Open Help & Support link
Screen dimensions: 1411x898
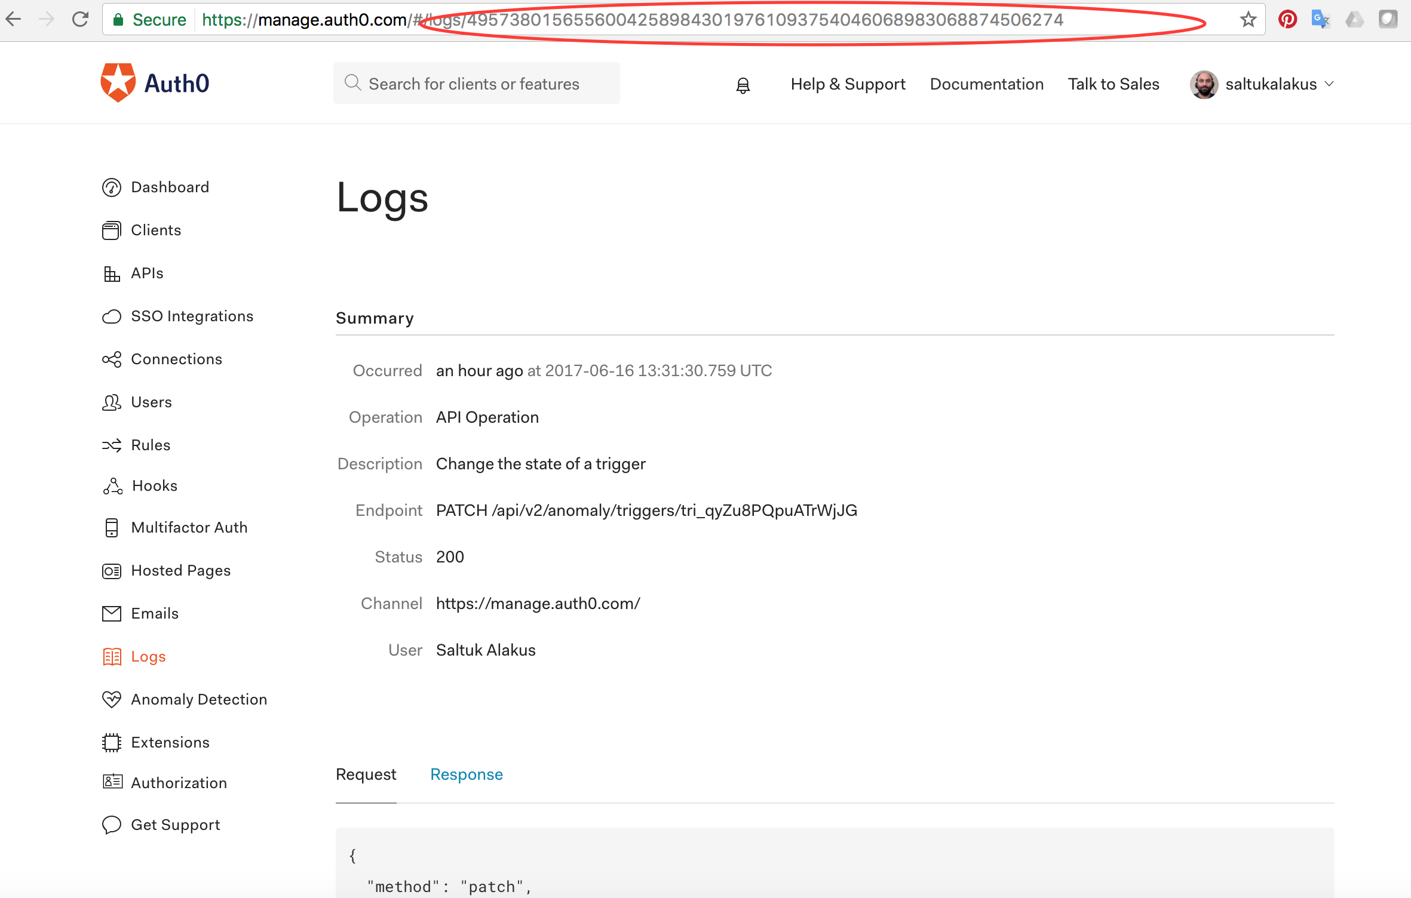coord(848,84)
